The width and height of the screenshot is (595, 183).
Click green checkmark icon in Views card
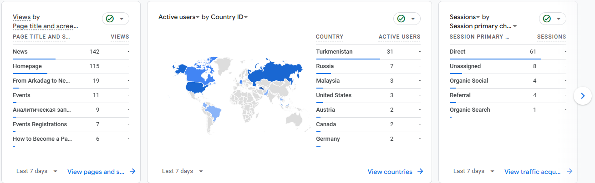pos(110,19)
